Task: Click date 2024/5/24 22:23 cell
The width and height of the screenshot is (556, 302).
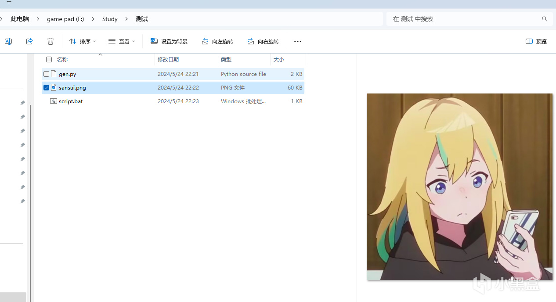Action: tap(178, 101)
